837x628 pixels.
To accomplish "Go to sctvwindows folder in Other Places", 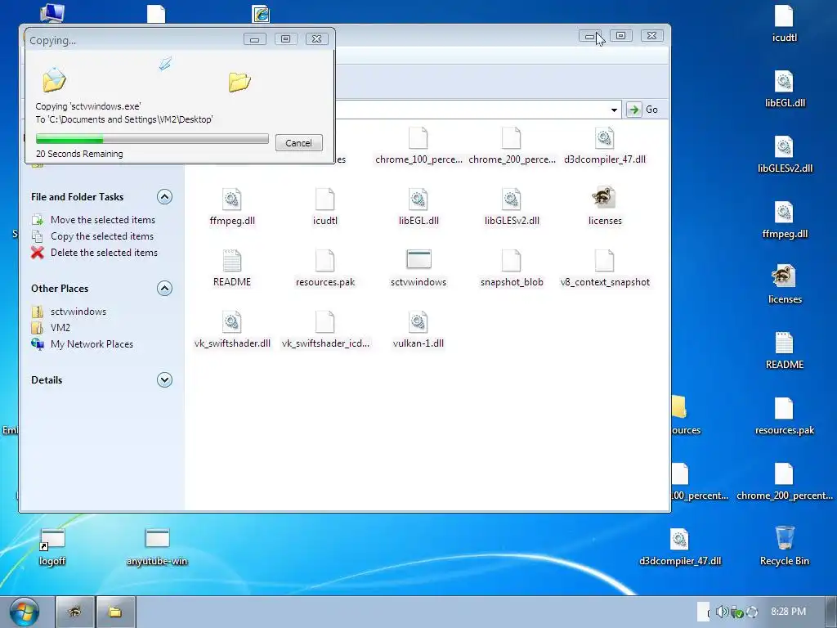I will click(78, 312).
